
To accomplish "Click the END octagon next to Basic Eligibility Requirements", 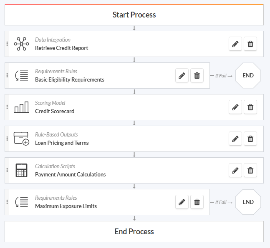I will click(248, 75).
